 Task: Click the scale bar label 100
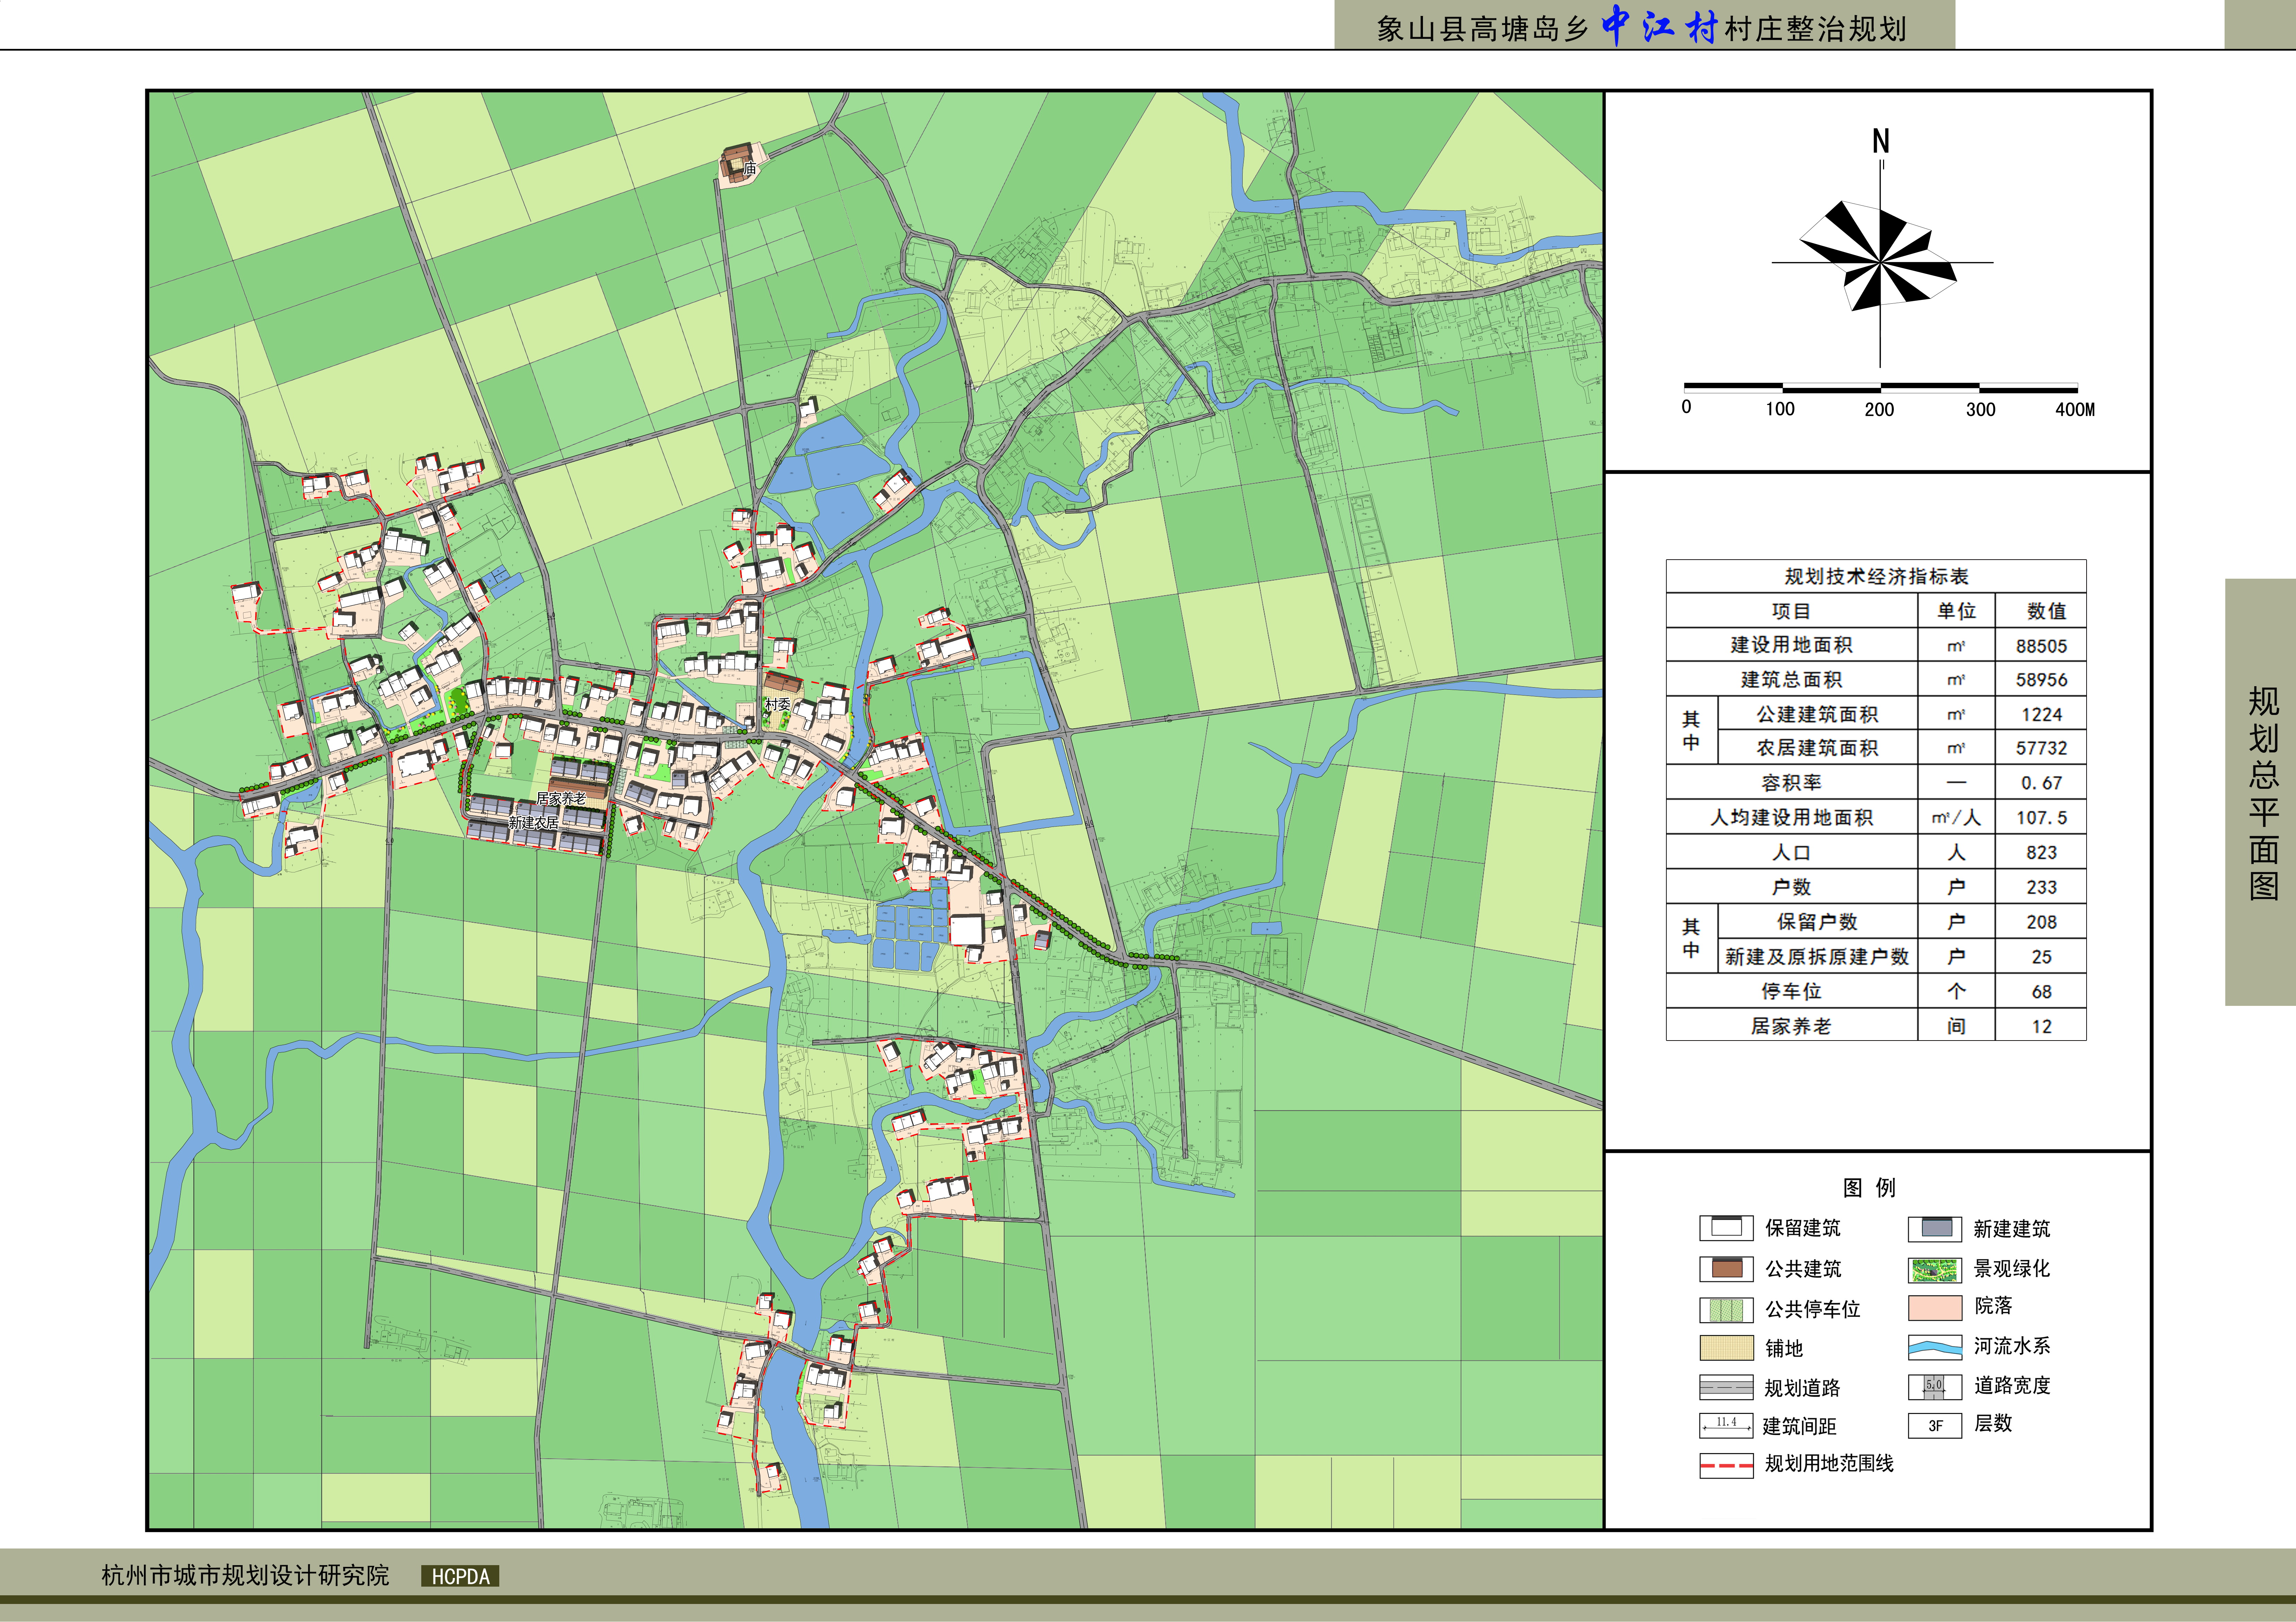[1780, 409]
